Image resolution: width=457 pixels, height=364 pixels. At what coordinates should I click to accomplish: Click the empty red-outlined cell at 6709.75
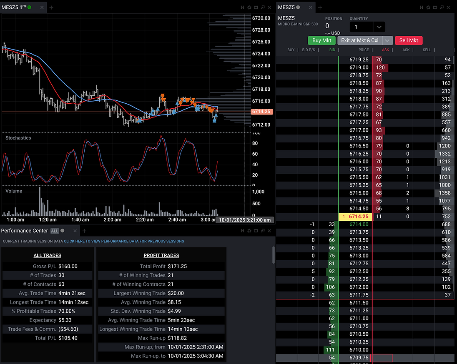coord(382,358)
